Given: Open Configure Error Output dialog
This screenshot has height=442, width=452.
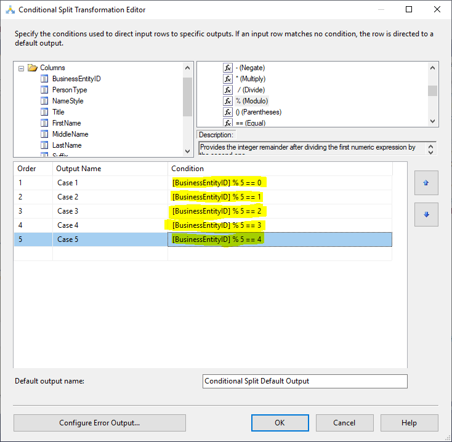Looking at the screenshot, I should pyautogui.click(x=99, y=423).
